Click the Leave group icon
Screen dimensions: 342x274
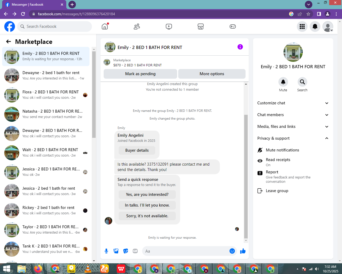(260, 191)
